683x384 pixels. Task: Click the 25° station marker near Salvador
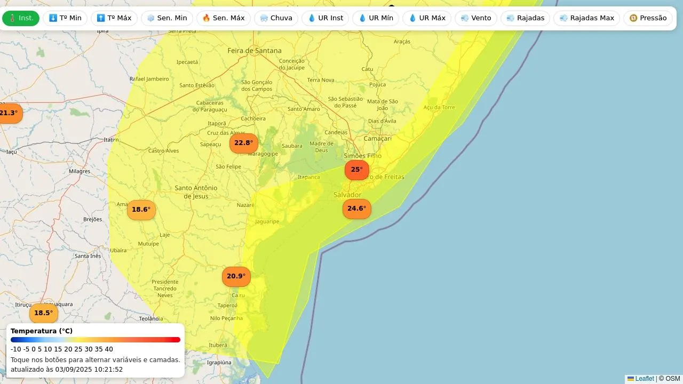[356, 170]
